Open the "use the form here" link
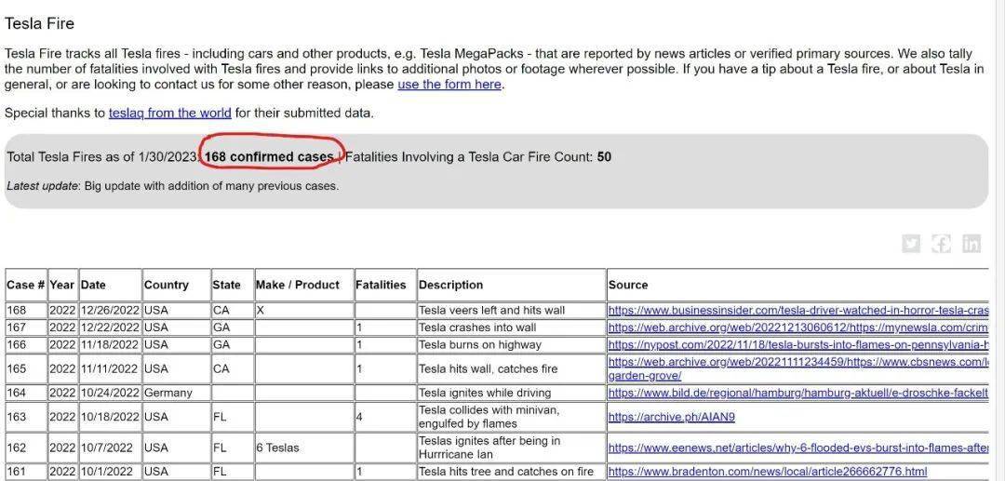 (449, 85)
